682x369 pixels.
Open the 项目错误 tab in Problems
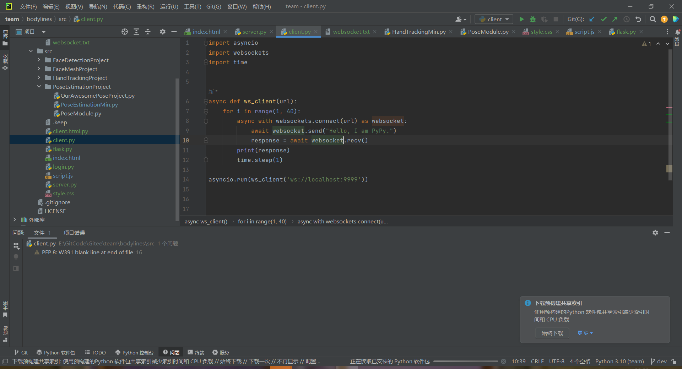[74, 233]
